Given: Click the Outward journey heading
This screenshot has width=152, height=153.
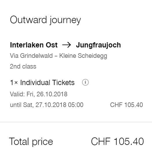Looking at the screenshot, I should 45,20.
